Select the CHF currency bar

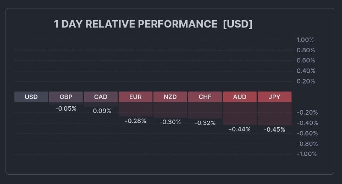205,97
